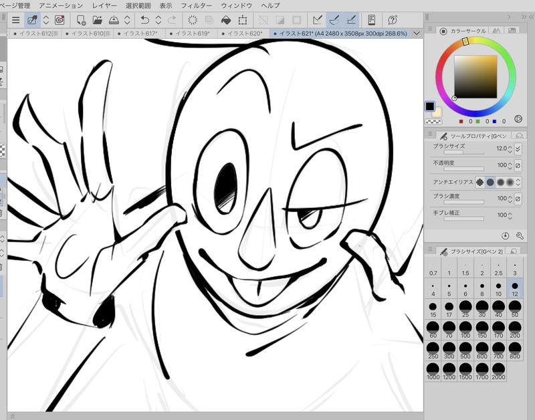Open tool property wrench settings icon

pos(519,235)
